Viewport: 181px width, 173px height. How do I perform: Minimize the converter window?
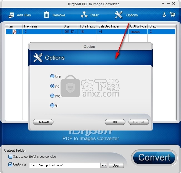[168, 3]
